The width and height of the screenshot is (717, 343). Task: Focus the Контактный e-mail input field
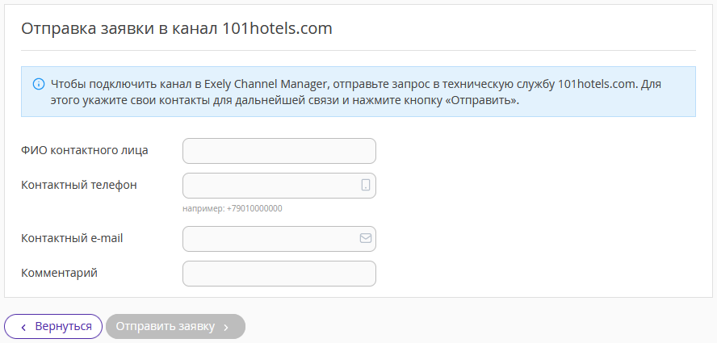coord(271,239)
